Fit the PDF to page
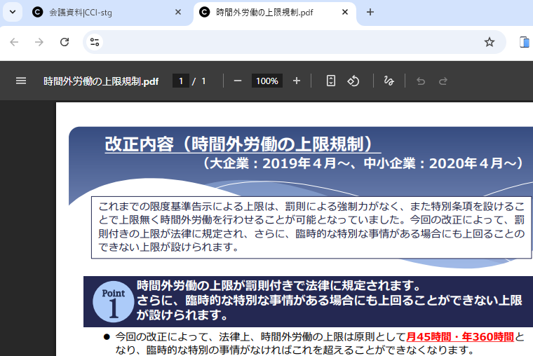The image size is (533, 356). click(x=331, y=81)
